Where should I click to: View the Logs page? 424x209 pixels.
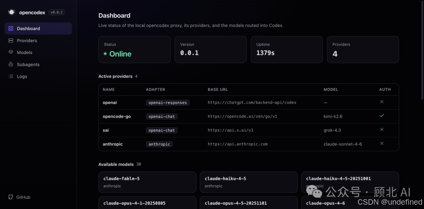38,76
